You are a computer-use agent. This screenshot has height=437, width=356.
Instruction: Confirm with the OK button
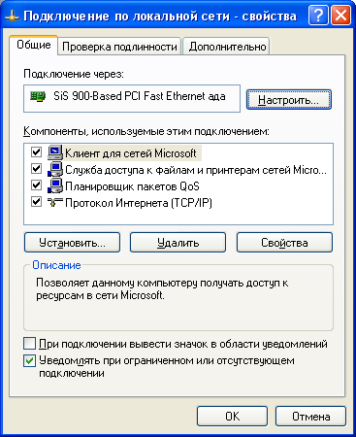[x=232, y=417]
